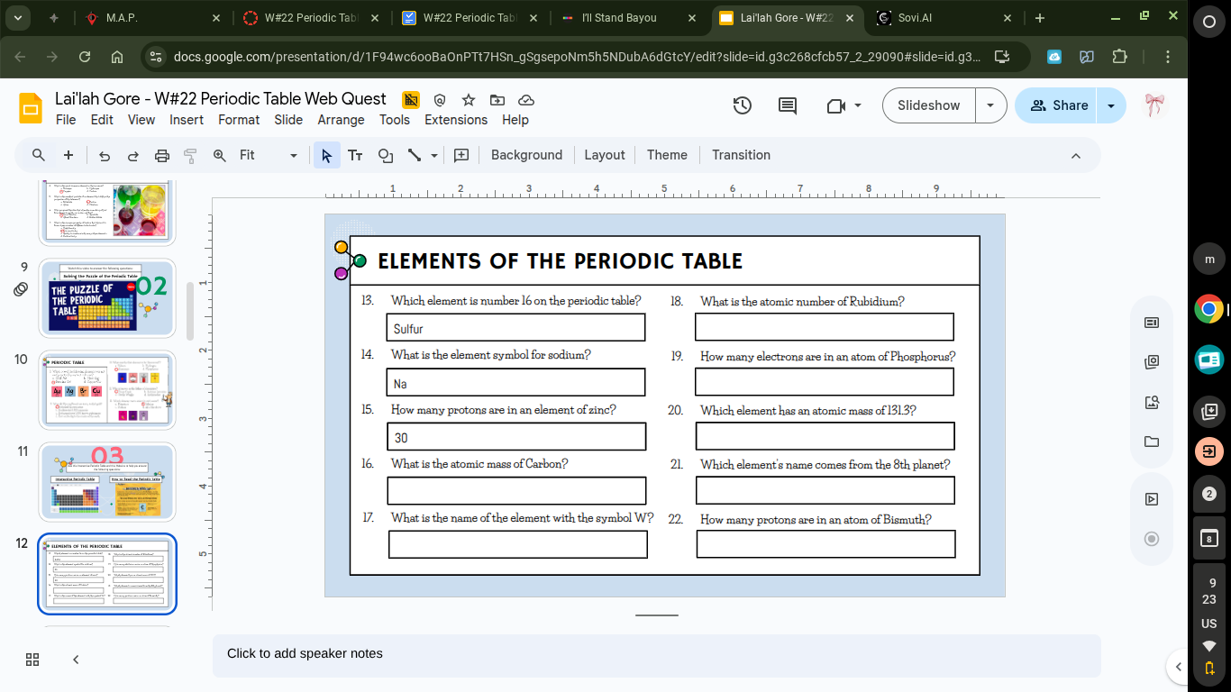Open version history
This screenshot has width=1231, height=692.
click(742, 105)
